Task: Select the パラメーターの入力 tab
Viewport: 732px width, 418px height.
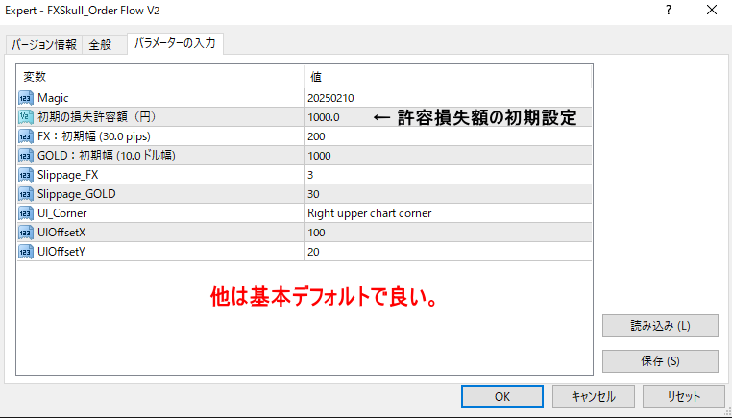Action: (x=175, y=43)
